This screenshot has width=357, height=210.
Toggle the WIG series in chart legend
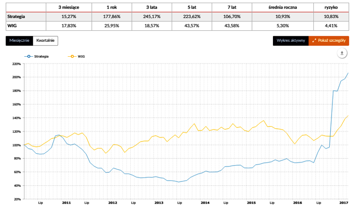pyautogui.click(x=77, y=56)
